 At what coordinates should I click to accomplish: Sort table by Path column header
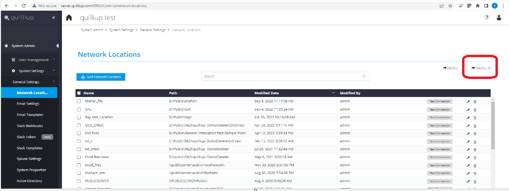(173, 93)
